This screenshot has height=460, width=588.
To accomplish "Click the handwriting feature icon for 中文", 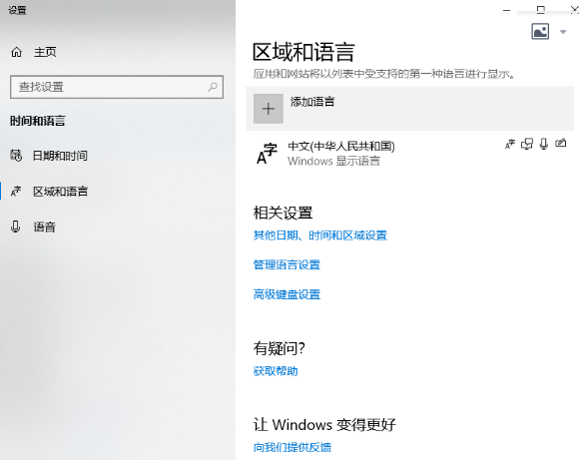I will 561,143.
